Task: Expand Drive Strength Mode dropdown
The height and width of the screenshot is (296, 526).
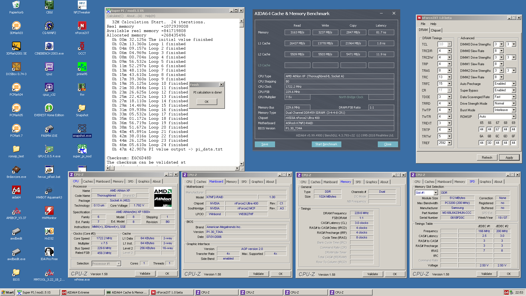Action: coord(514,103)
